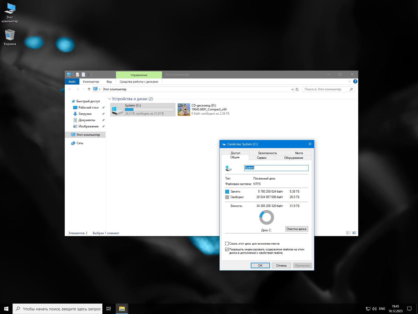This screenshot has width=418, height=314.
Task: Expand the ribbon with the chevron arrow
Action: [x=349, y=81]
